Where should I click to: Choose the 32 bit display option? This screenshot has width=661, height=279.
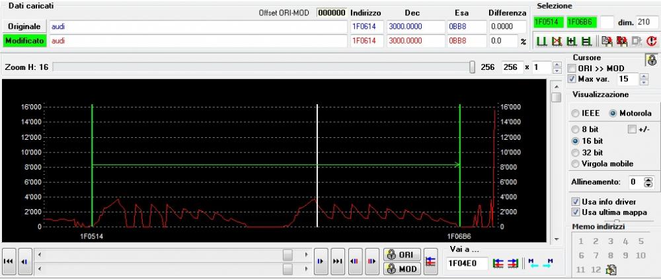[x=575, y=152]
